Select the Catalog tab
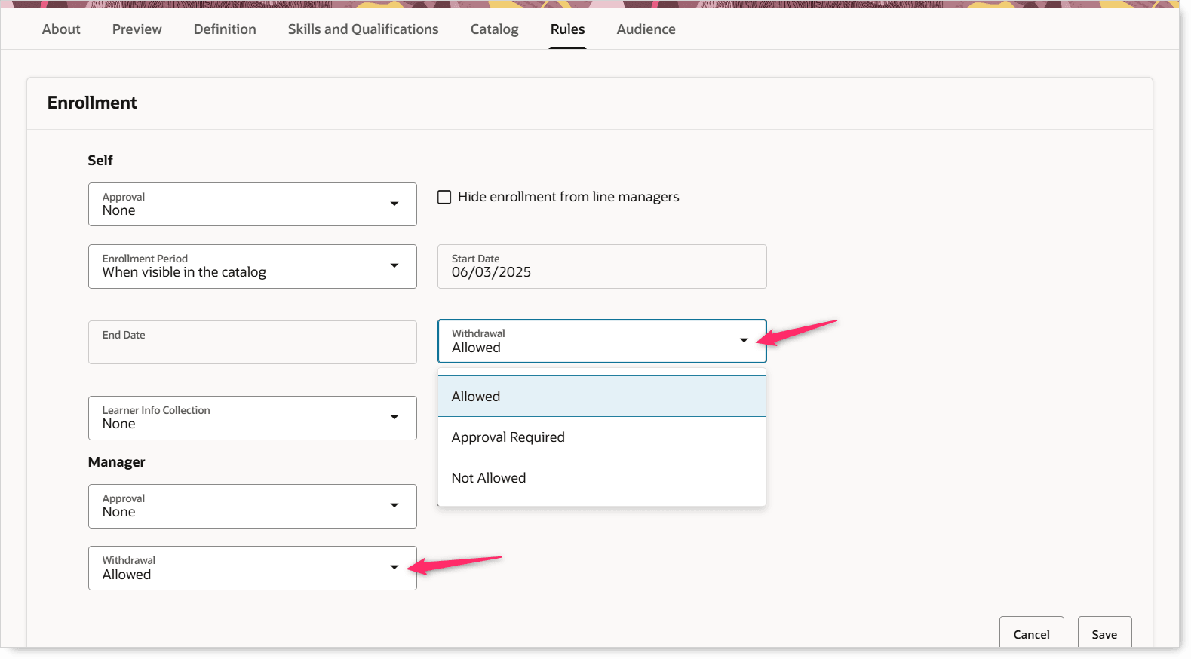Image resolution: width=1191 pixels, height=659 pixels. click(x=495, y=29)
